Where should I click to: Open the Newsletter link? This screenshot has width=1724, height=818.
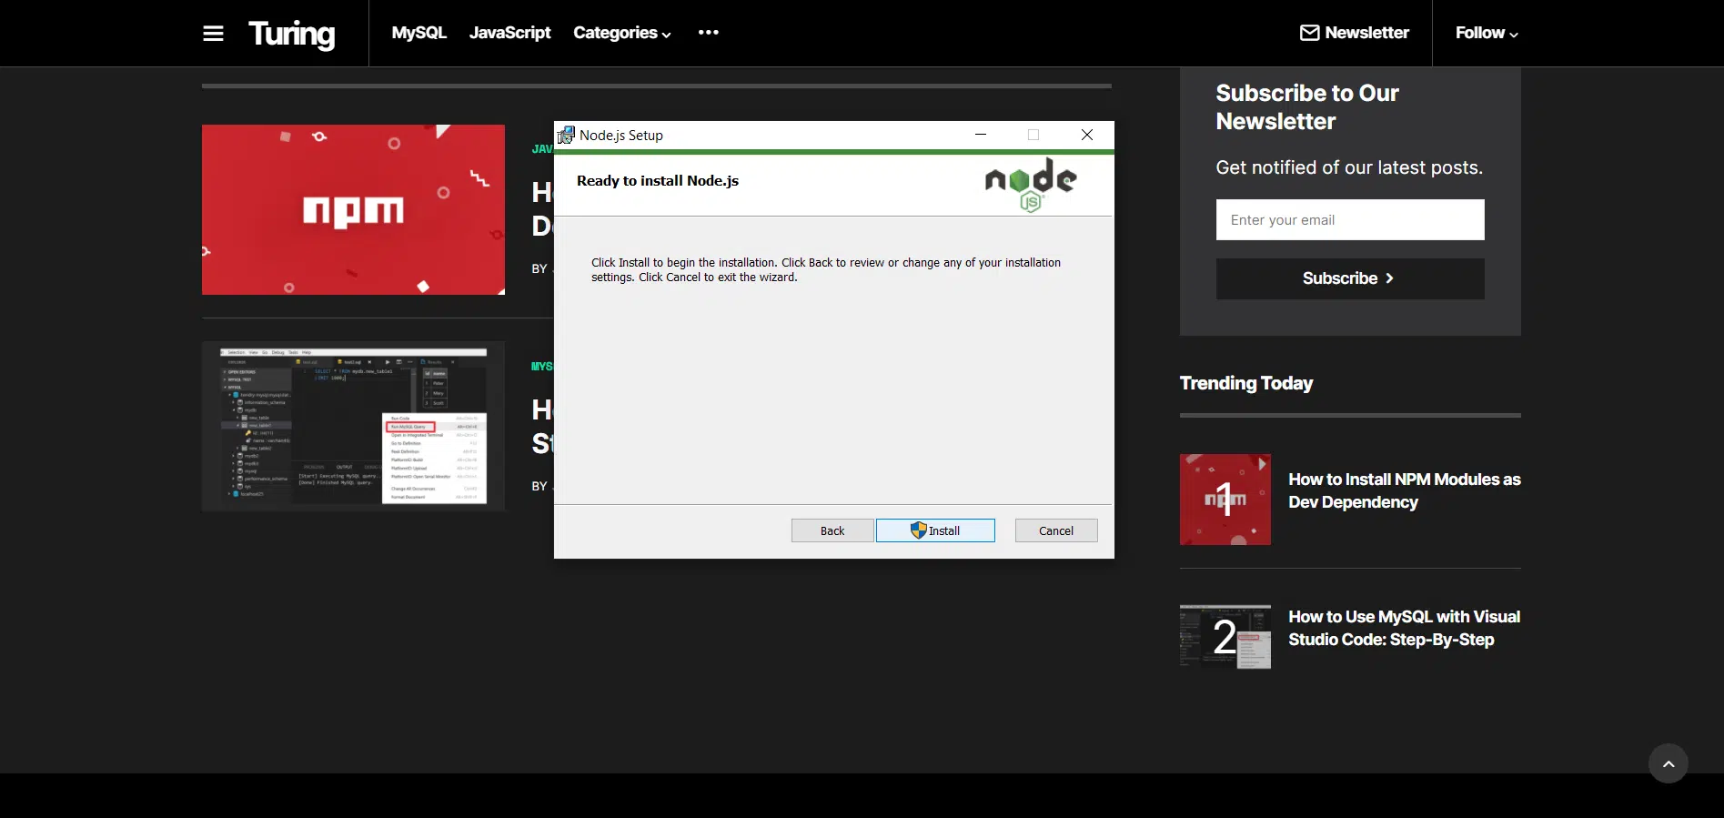[1355, 33]
